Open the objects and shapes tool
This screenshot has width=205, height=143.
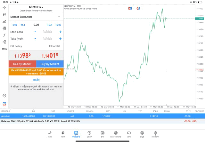point(4,42)
